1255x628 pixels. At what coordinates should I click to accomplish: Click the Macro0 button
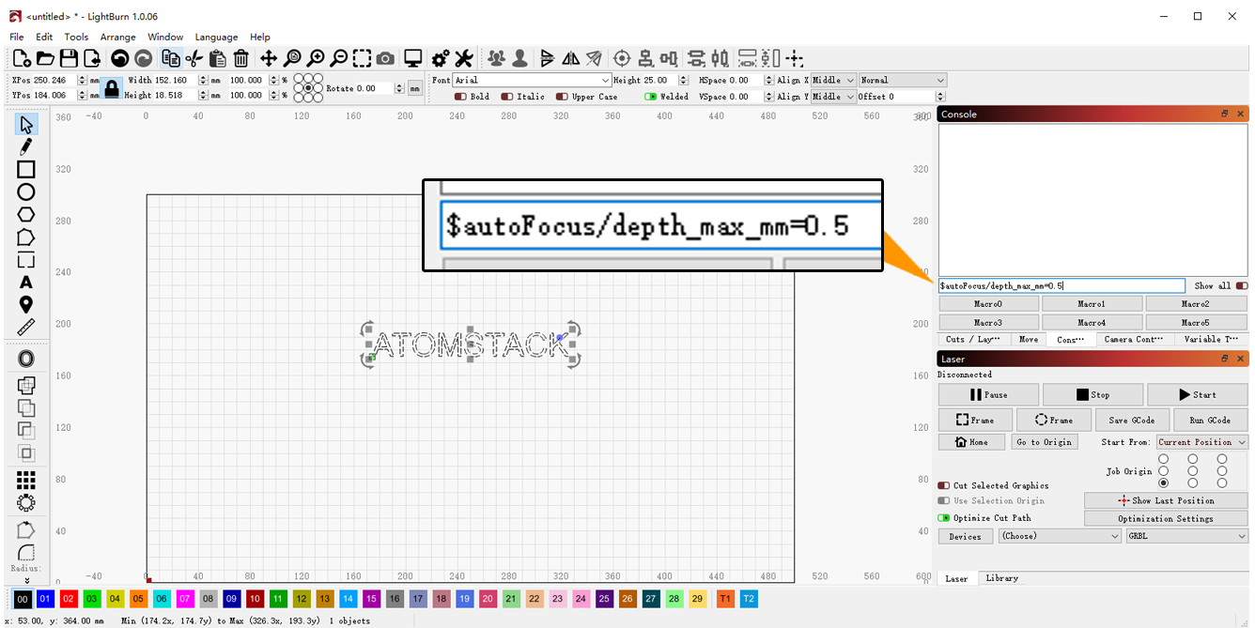(x=988, y=304)
